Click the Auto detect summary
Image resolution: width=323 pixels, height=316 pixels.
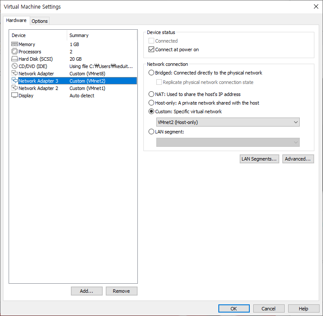(82, 96)
